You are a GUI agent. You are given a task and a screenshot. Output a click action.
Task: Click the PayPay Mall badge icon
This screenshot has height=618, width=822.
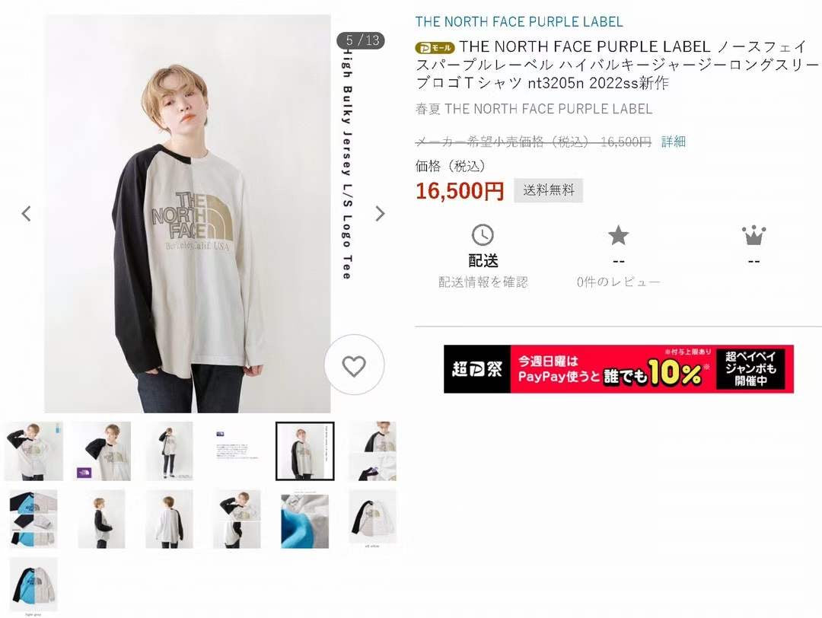(435, 48)
